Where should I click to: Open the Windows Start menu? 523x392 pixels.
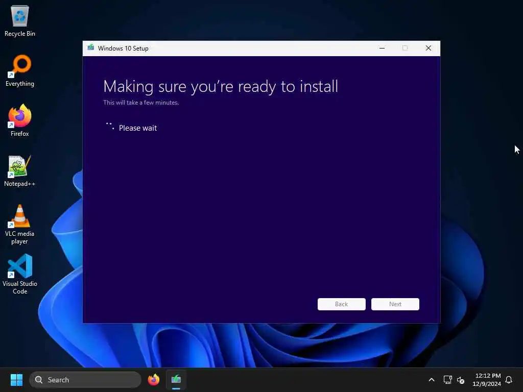pos(16,380)
